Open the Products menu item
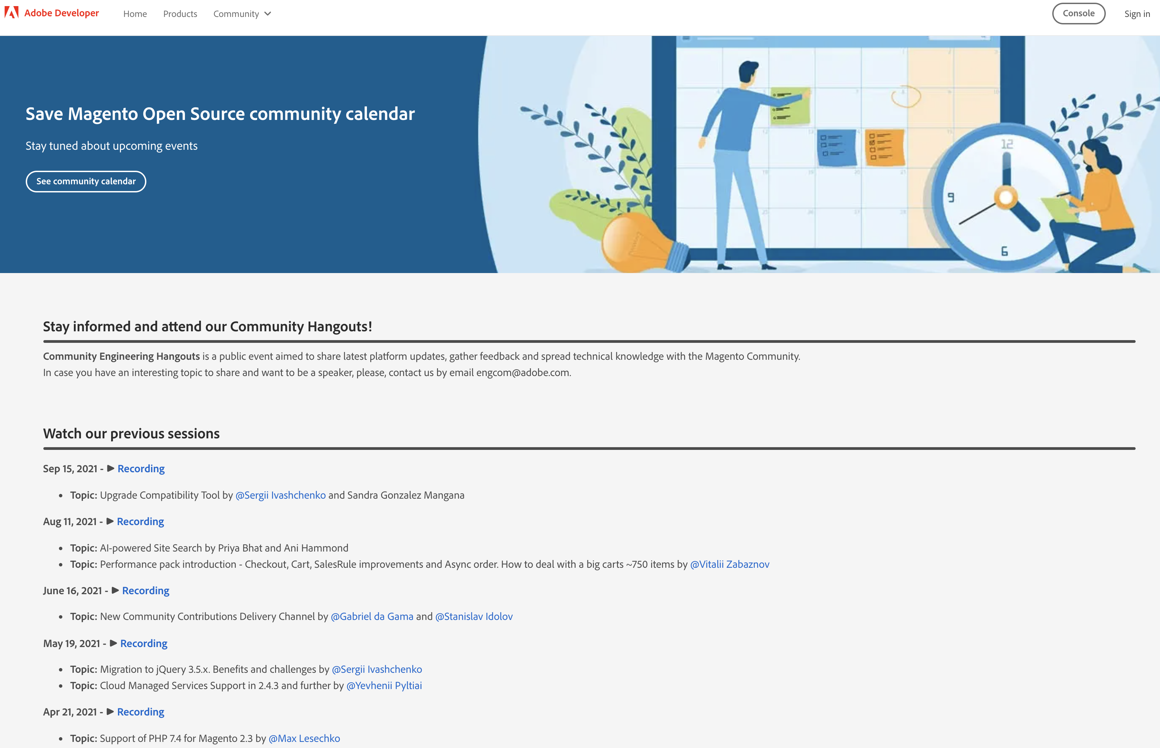The height and width of the screenshot is (748, 1160). coord(180,14)
